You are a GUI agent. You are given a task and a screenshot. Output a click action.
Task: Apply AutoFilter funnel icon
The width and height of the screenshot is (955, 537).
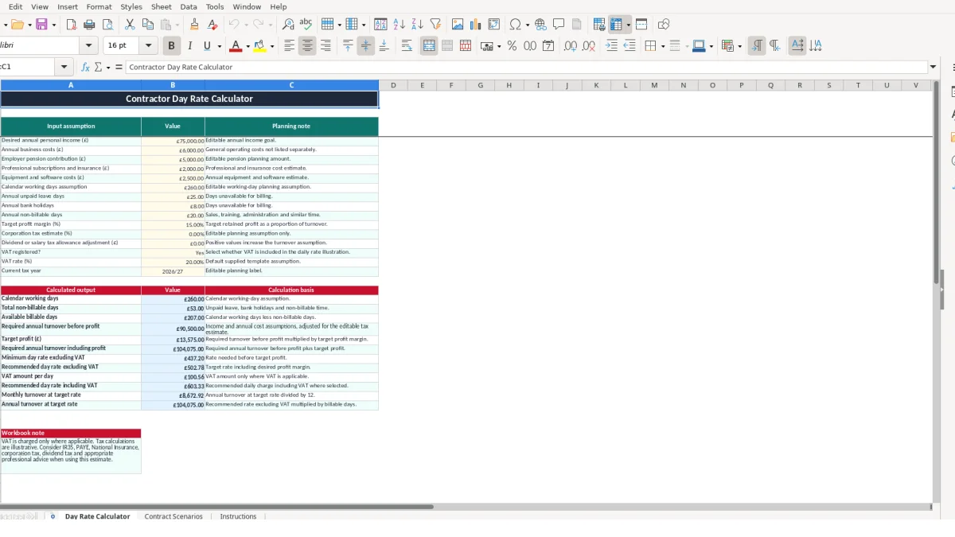click(435, 25)
